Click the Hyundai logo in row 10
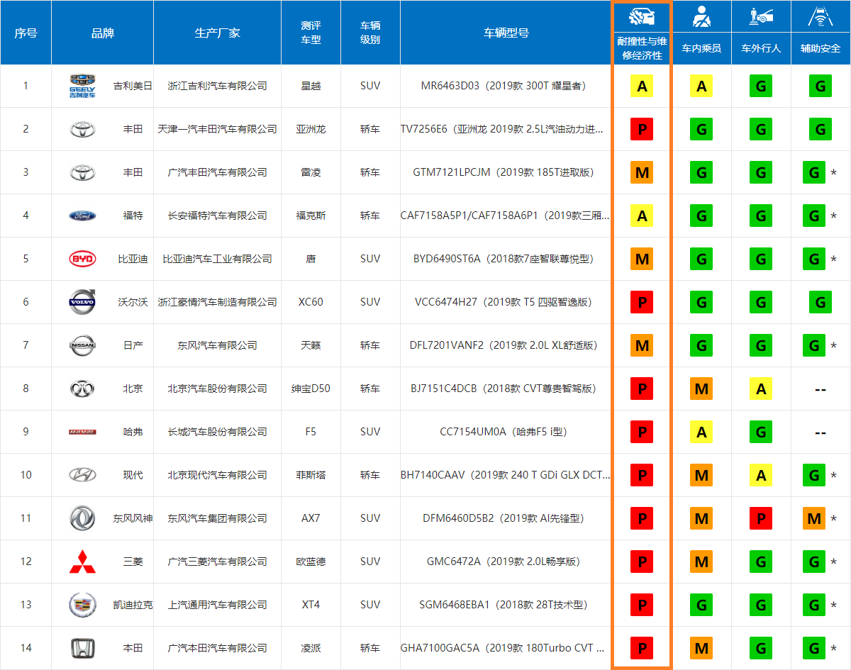Viewport: 851px width, 670px height. click(x=82, y=475)
